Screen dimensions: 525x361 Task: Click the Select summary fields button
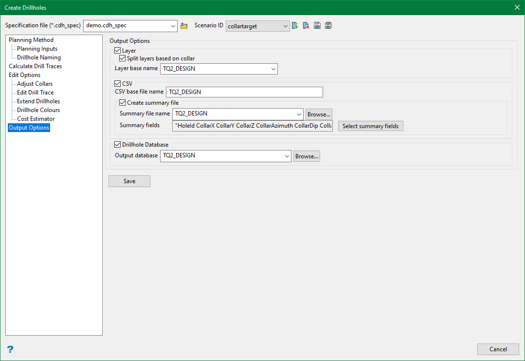pyautogui.click(x=370, y=126)
